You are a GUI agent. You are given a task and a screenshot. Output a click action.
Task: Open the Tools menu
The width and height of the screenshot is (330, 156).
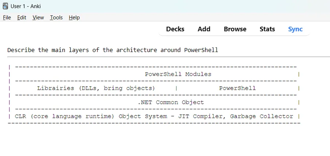[56, 18]
